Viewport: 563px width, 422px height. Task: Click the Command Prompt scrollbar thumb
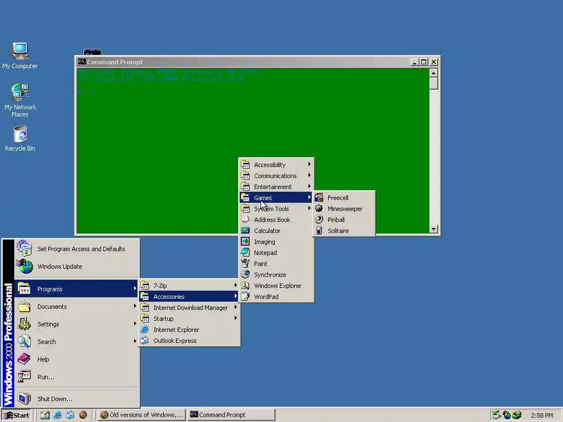[434, 84]
